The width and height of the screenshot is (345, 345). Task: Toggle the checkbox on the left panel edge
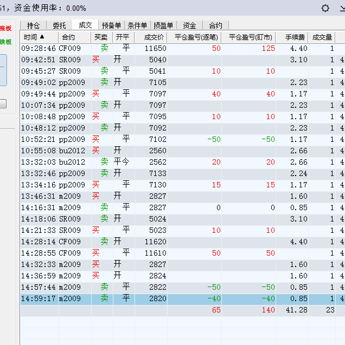pyautogui.click(x=3, y=104)
